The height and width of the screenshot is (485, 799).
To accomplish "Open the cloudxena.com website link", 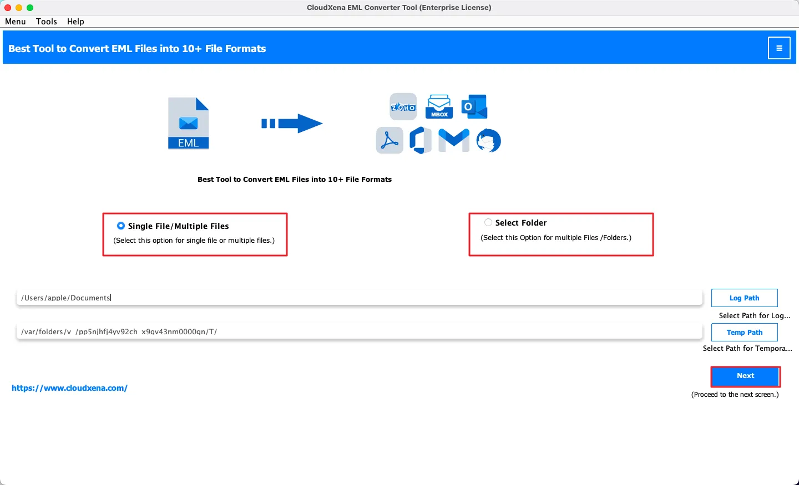I will tap(70, 388).
